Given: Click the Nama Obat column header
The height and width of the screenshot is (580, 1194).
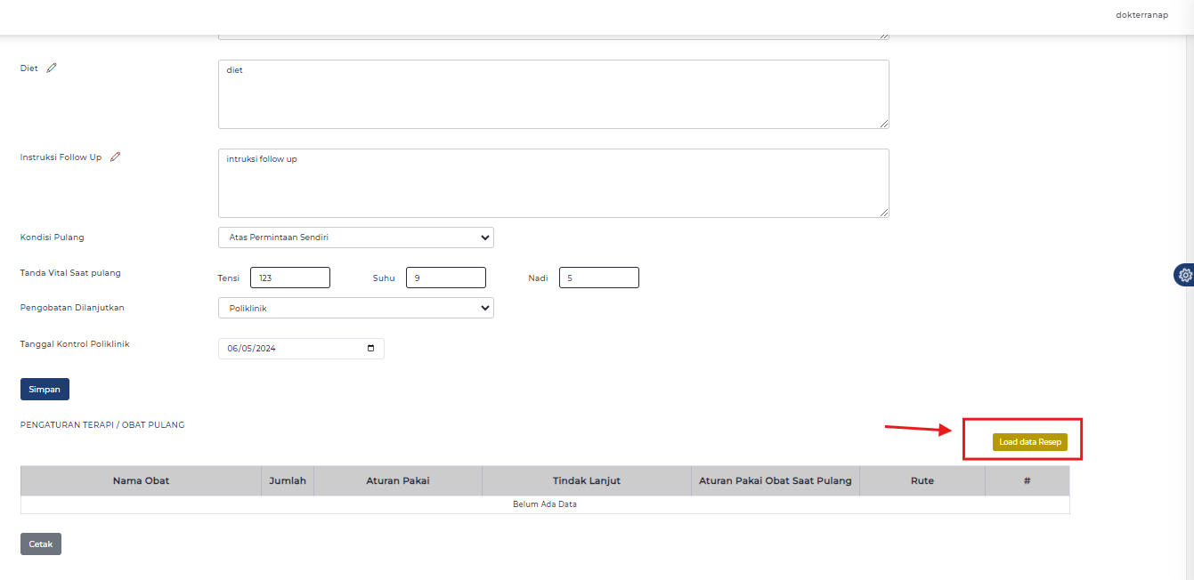Looking at the screenshot, I should tap(140, 480).
